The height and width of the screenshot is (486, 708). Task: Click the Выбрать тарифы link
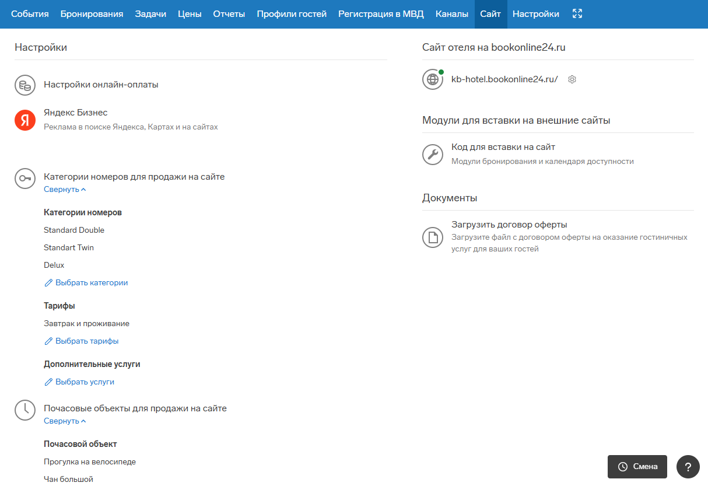(86, 341)
